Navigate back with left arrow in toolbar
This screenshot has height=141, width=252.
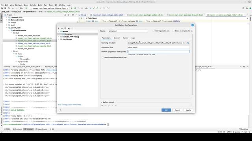pyautogui.click(x=13, y=8)
